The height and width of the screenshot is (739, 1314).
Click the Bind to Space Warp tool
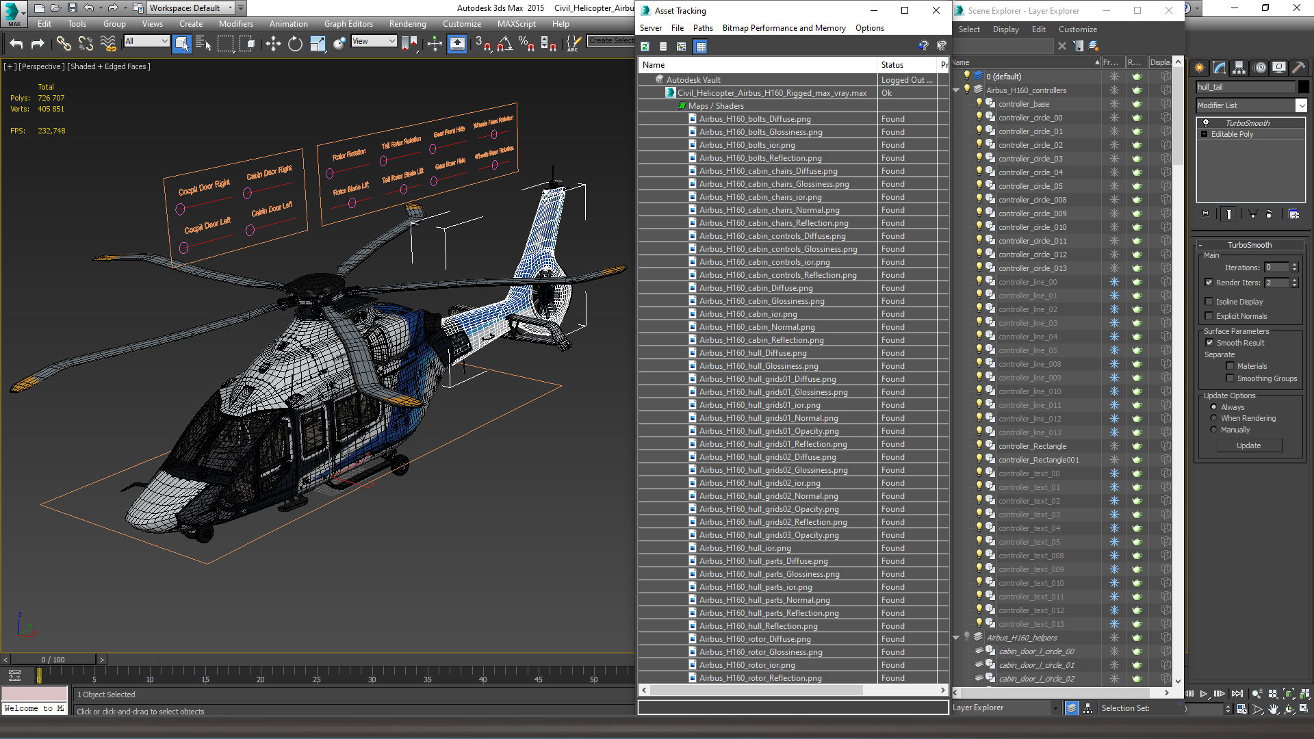pos(108,44)
